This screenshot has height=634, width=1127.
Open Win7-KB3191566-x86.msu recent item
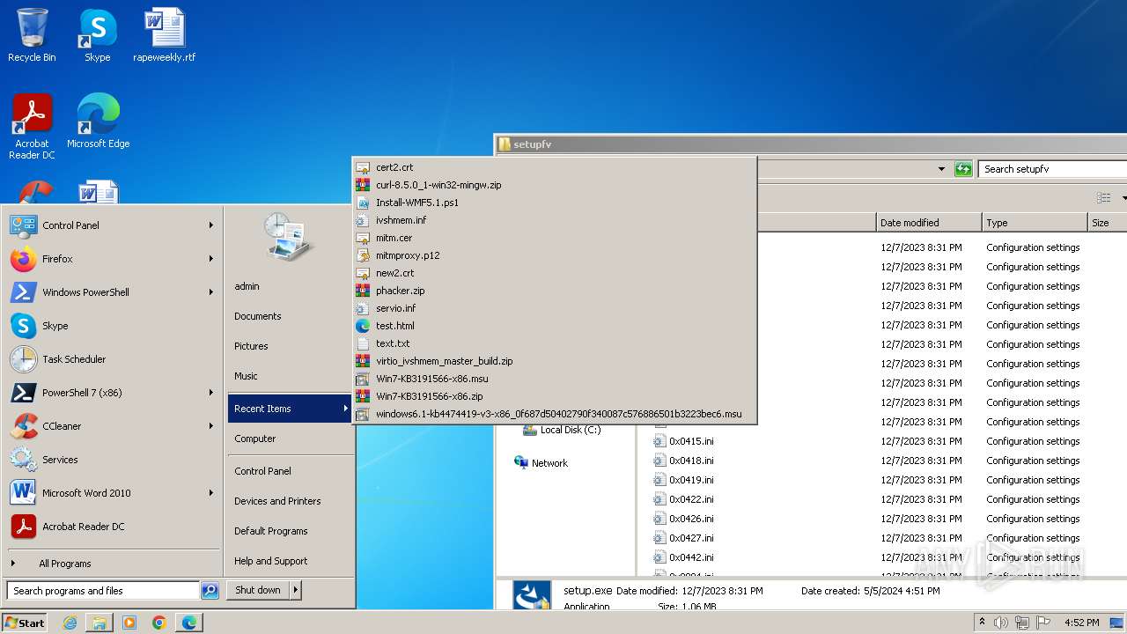554,379
